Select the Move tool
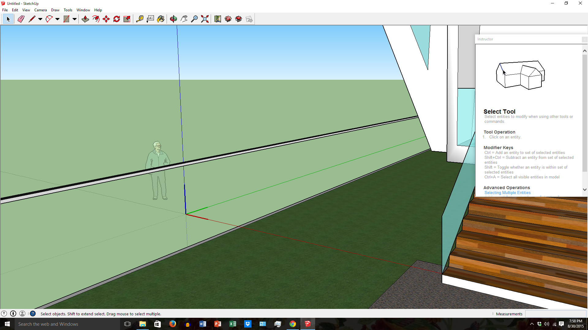588x330 pixels. [106, 19]
